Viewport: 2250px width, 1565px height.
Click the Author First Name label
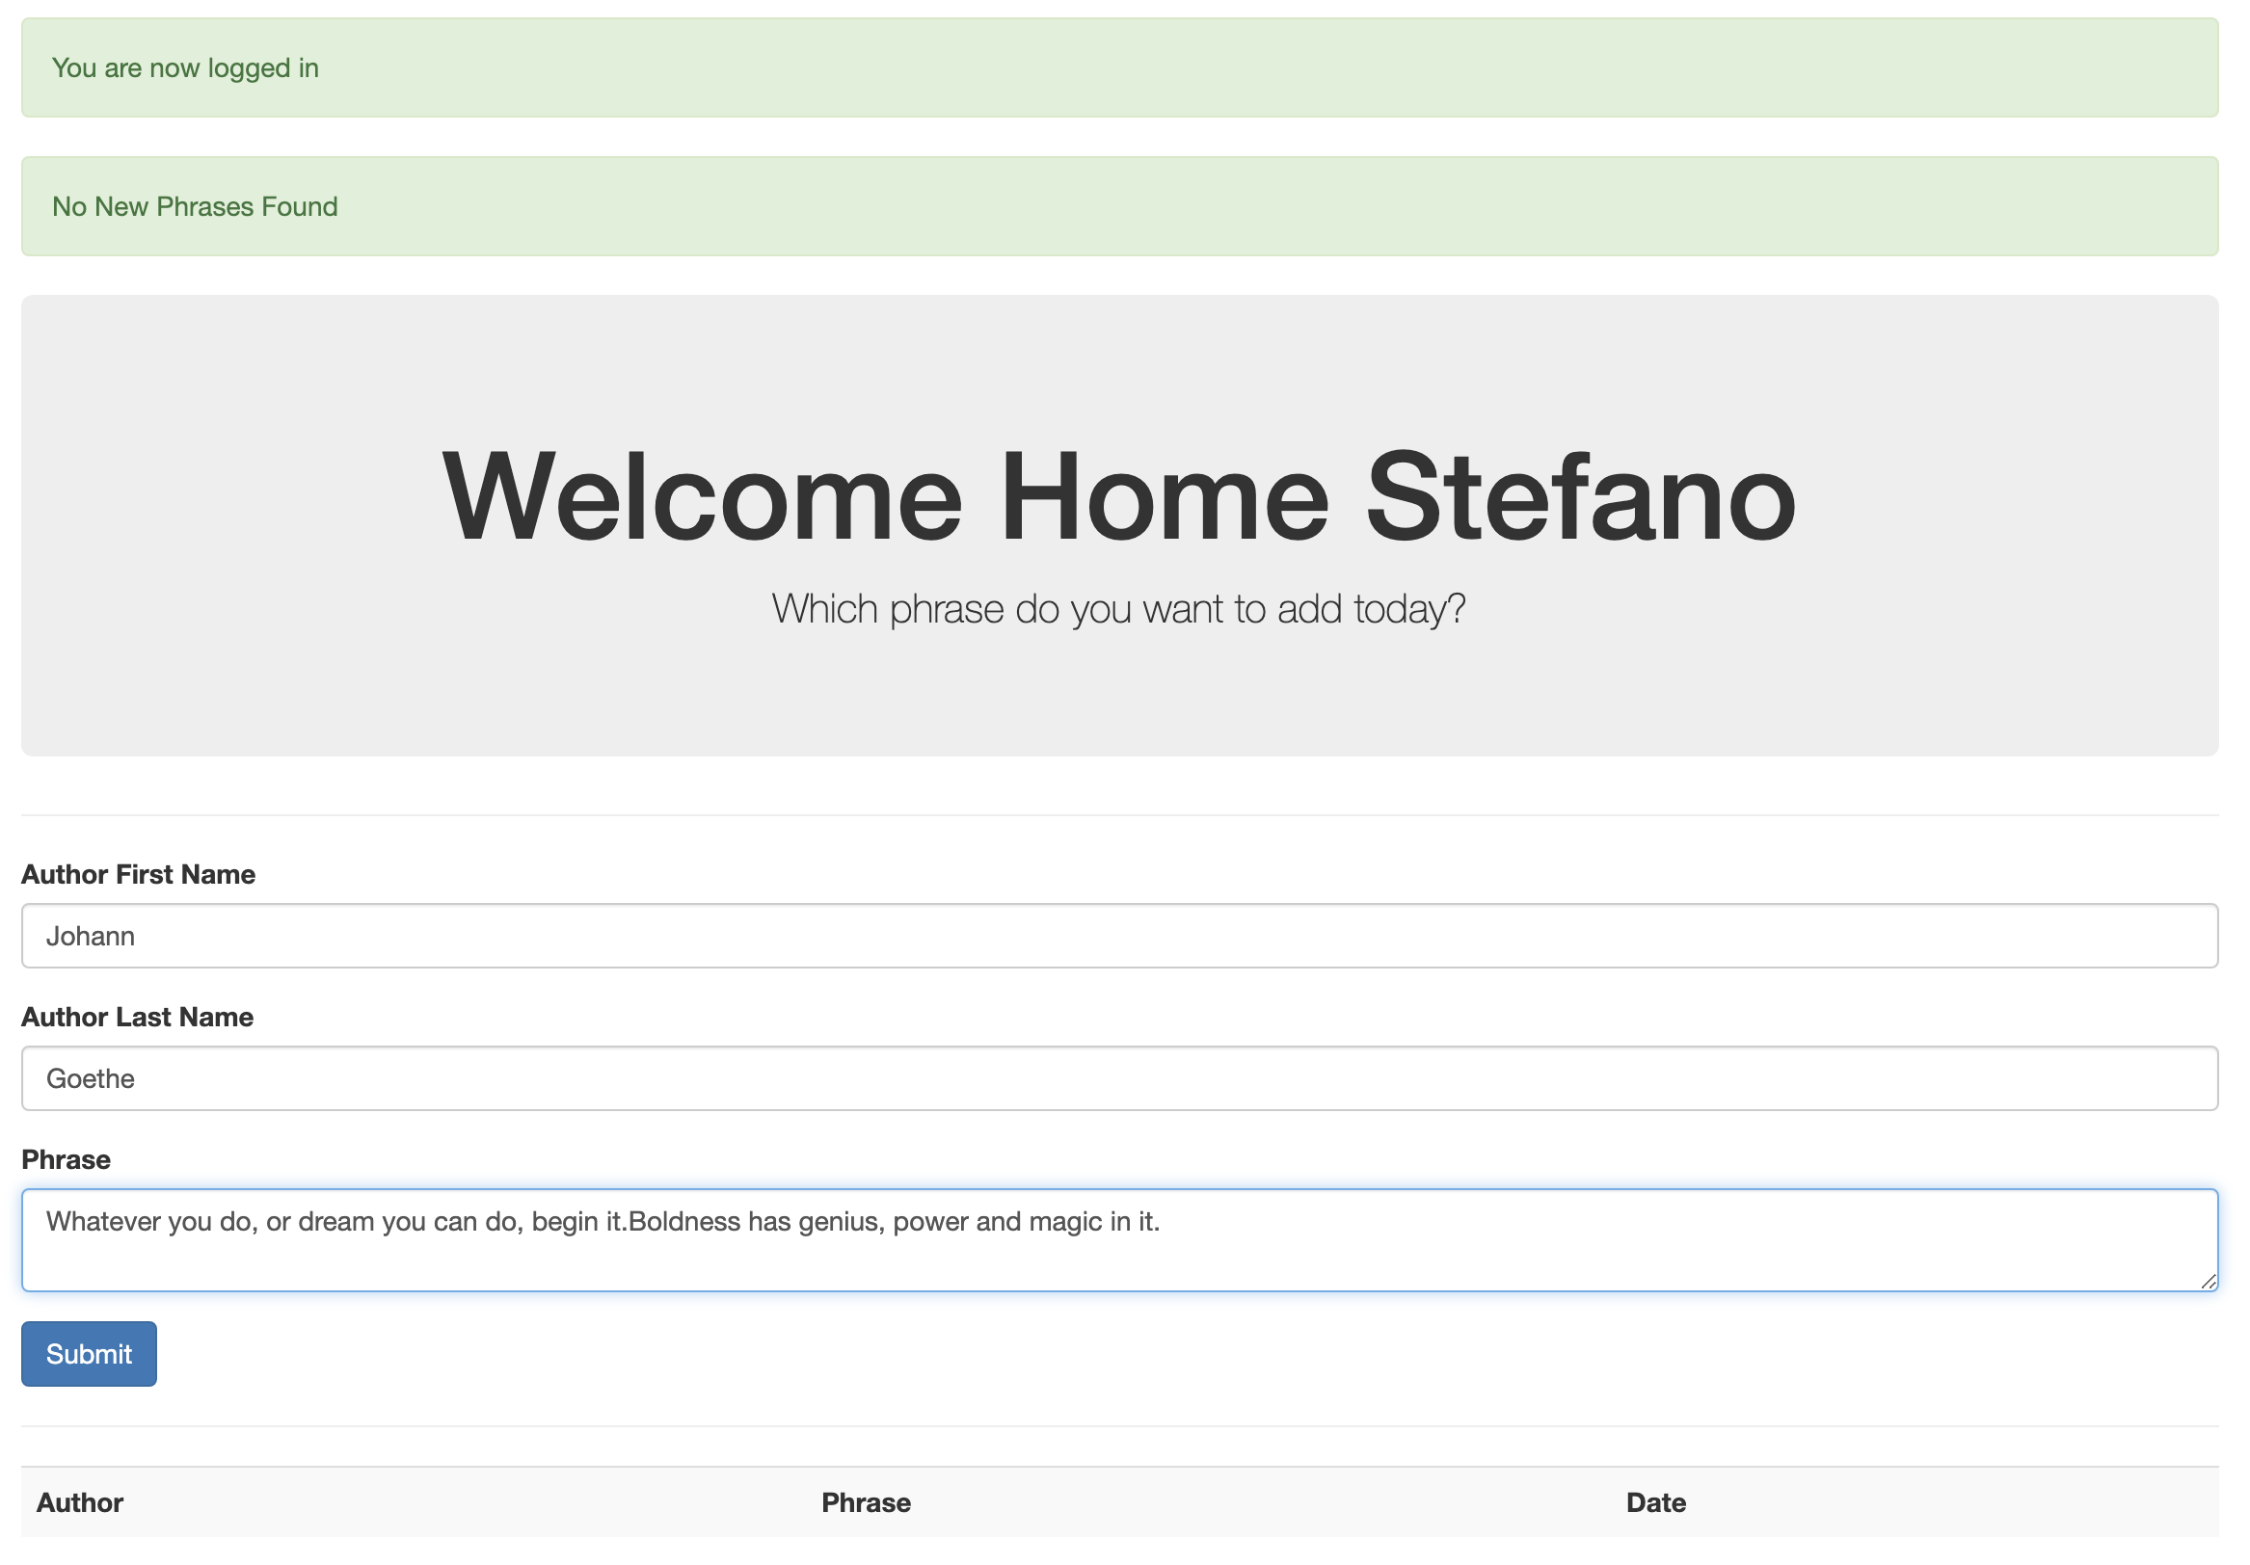[x=138, y=875]
